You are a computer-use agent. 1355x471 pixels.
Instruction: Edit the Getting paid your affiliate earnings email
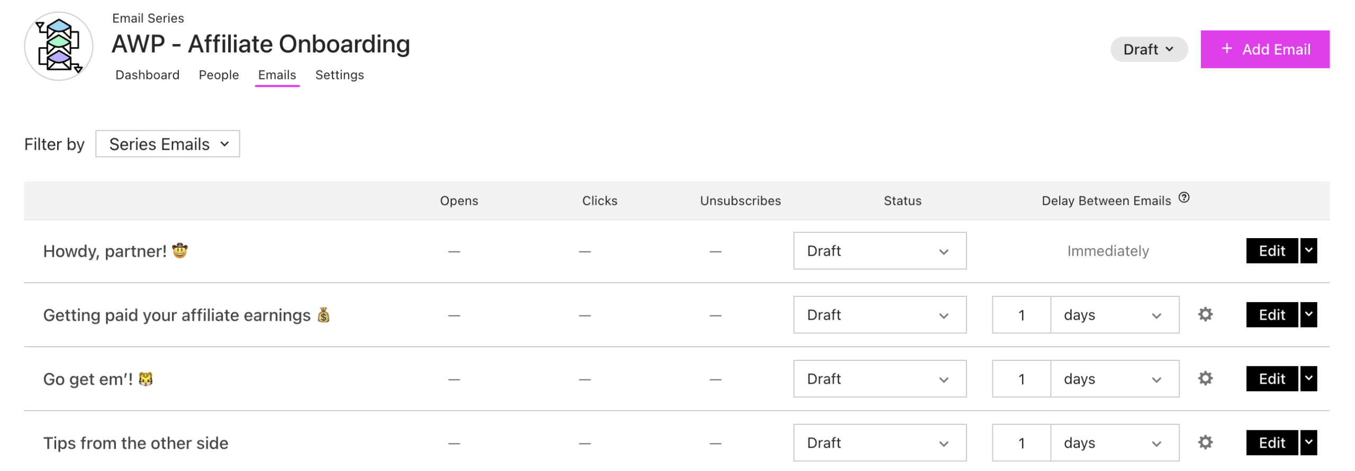[x=1271, y=315]
